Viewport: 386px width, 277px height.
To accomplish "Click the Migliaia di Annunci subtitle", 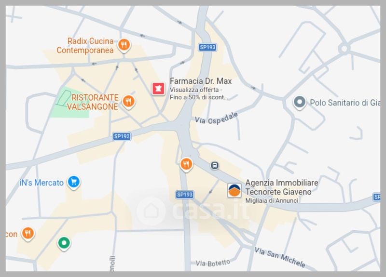I will point(272,200).
